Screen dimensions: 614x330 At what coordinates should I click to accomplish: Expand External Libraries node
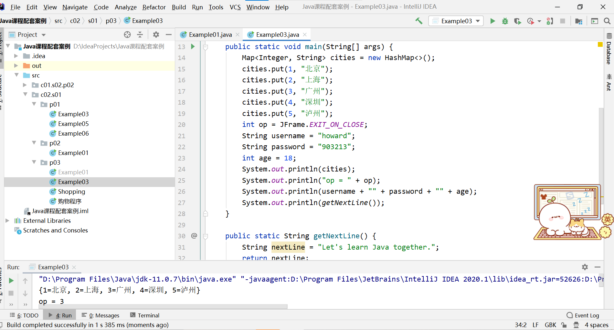point(7,221)
